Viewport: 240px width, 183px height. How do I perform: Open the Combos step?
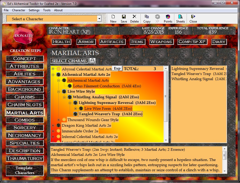[x=25, y=120]
